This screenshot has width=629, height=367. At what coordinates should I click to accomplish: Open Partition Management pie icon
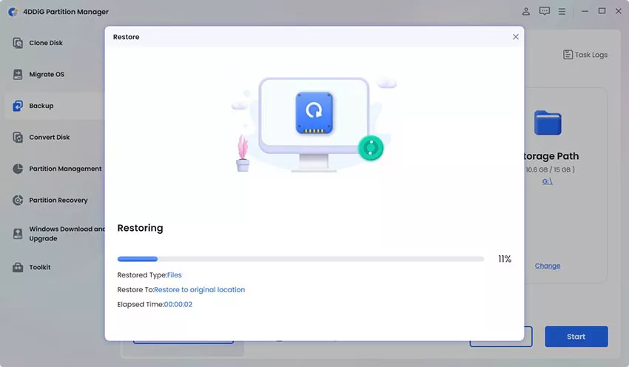18,169
